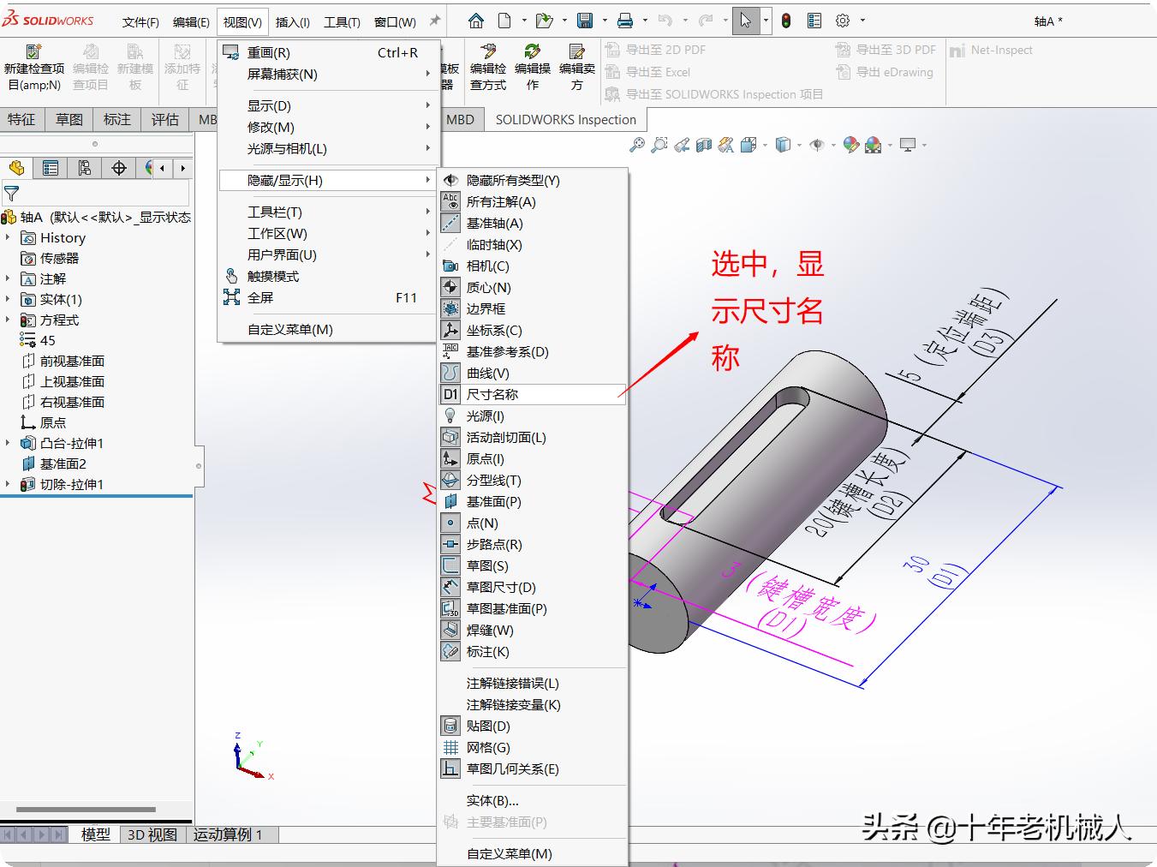This screenshot has height=867, width=1157.
Task: Open the 插入(I) menu
Action: click(292, 21)
